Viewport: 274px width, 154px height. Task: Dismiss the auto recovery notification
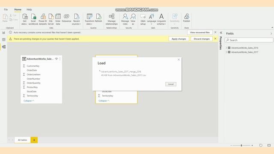(x=215, y=33)
